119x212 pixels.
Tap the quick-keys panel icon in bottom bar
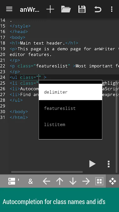12,181
